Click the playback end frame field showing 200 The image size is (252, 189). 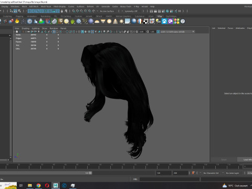pyautogui.click(x=181, y=173)
